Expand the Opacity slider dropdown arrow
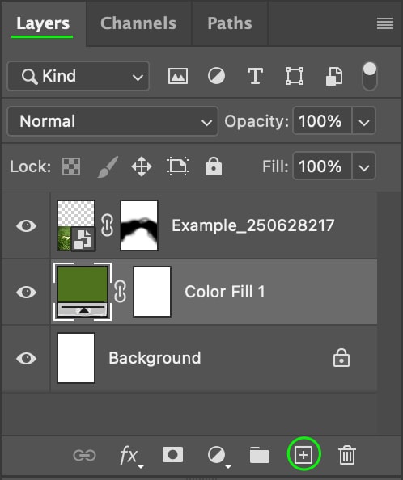Viewport: 403px width, 480px height. pos(364,121)
